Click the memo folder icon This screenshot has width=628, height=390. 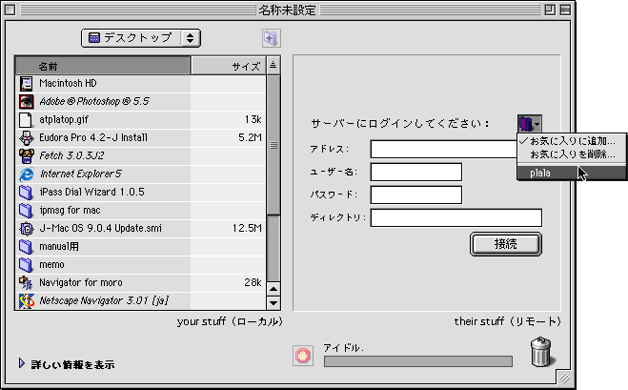tap(27, 264)
